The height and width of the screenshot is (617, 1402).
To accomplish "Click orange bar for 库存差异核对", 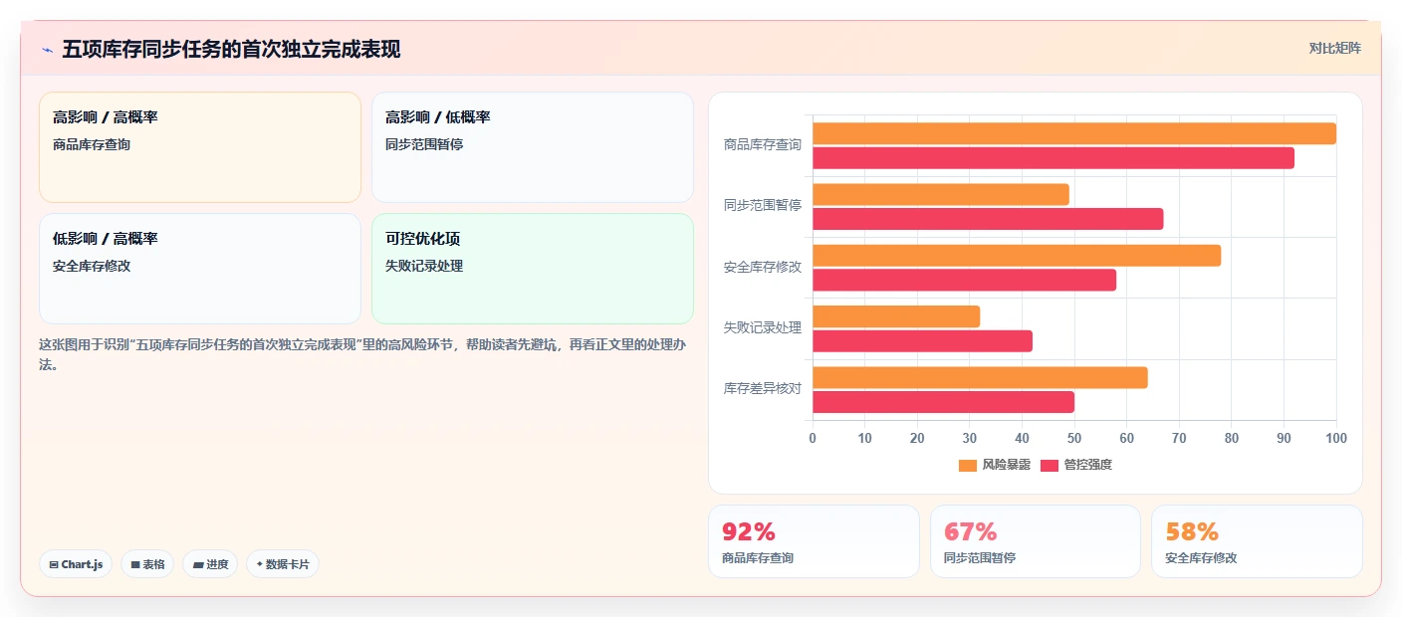I will tap(980, 377).
